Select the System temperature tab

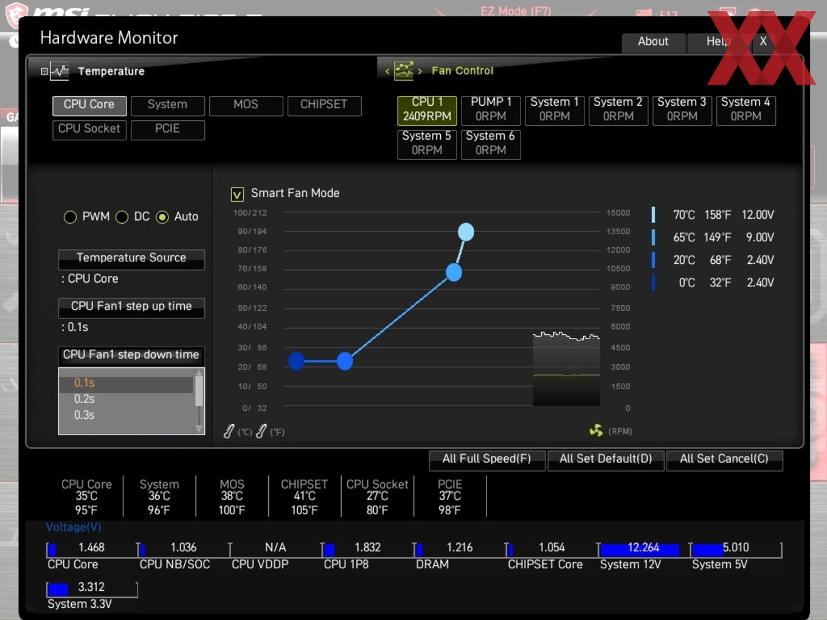pyautogui.click(x=167, y=105)
